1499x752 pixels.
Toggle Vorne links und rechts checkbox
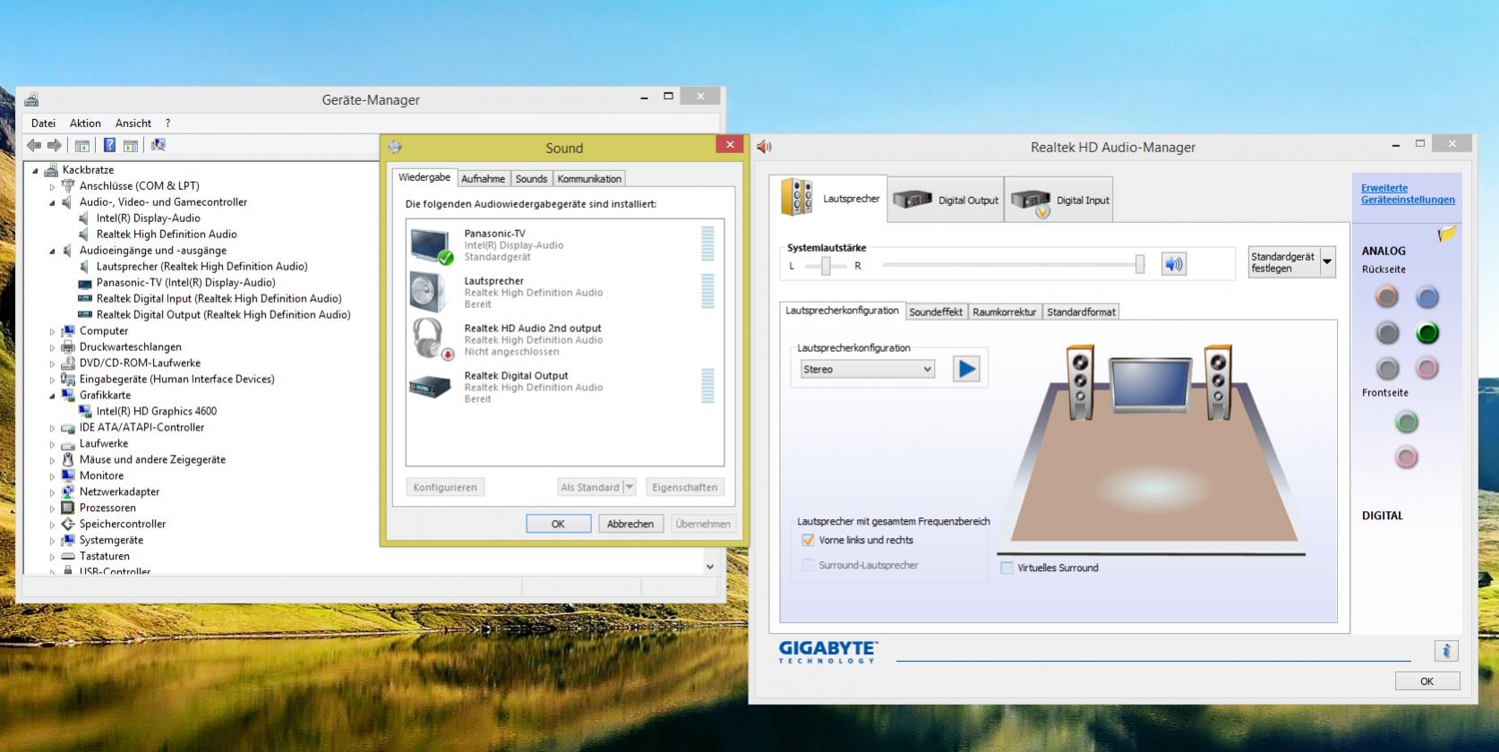pos(808,540)
